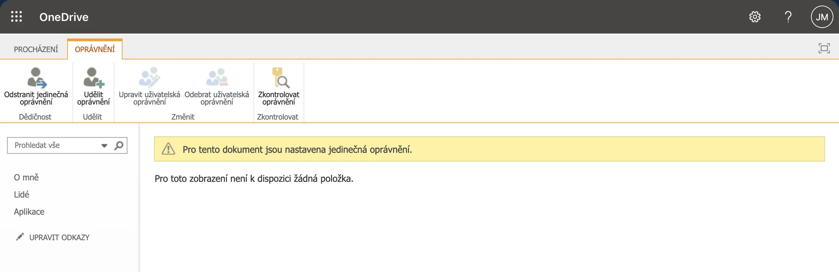Open the help question mark icon

788,17
